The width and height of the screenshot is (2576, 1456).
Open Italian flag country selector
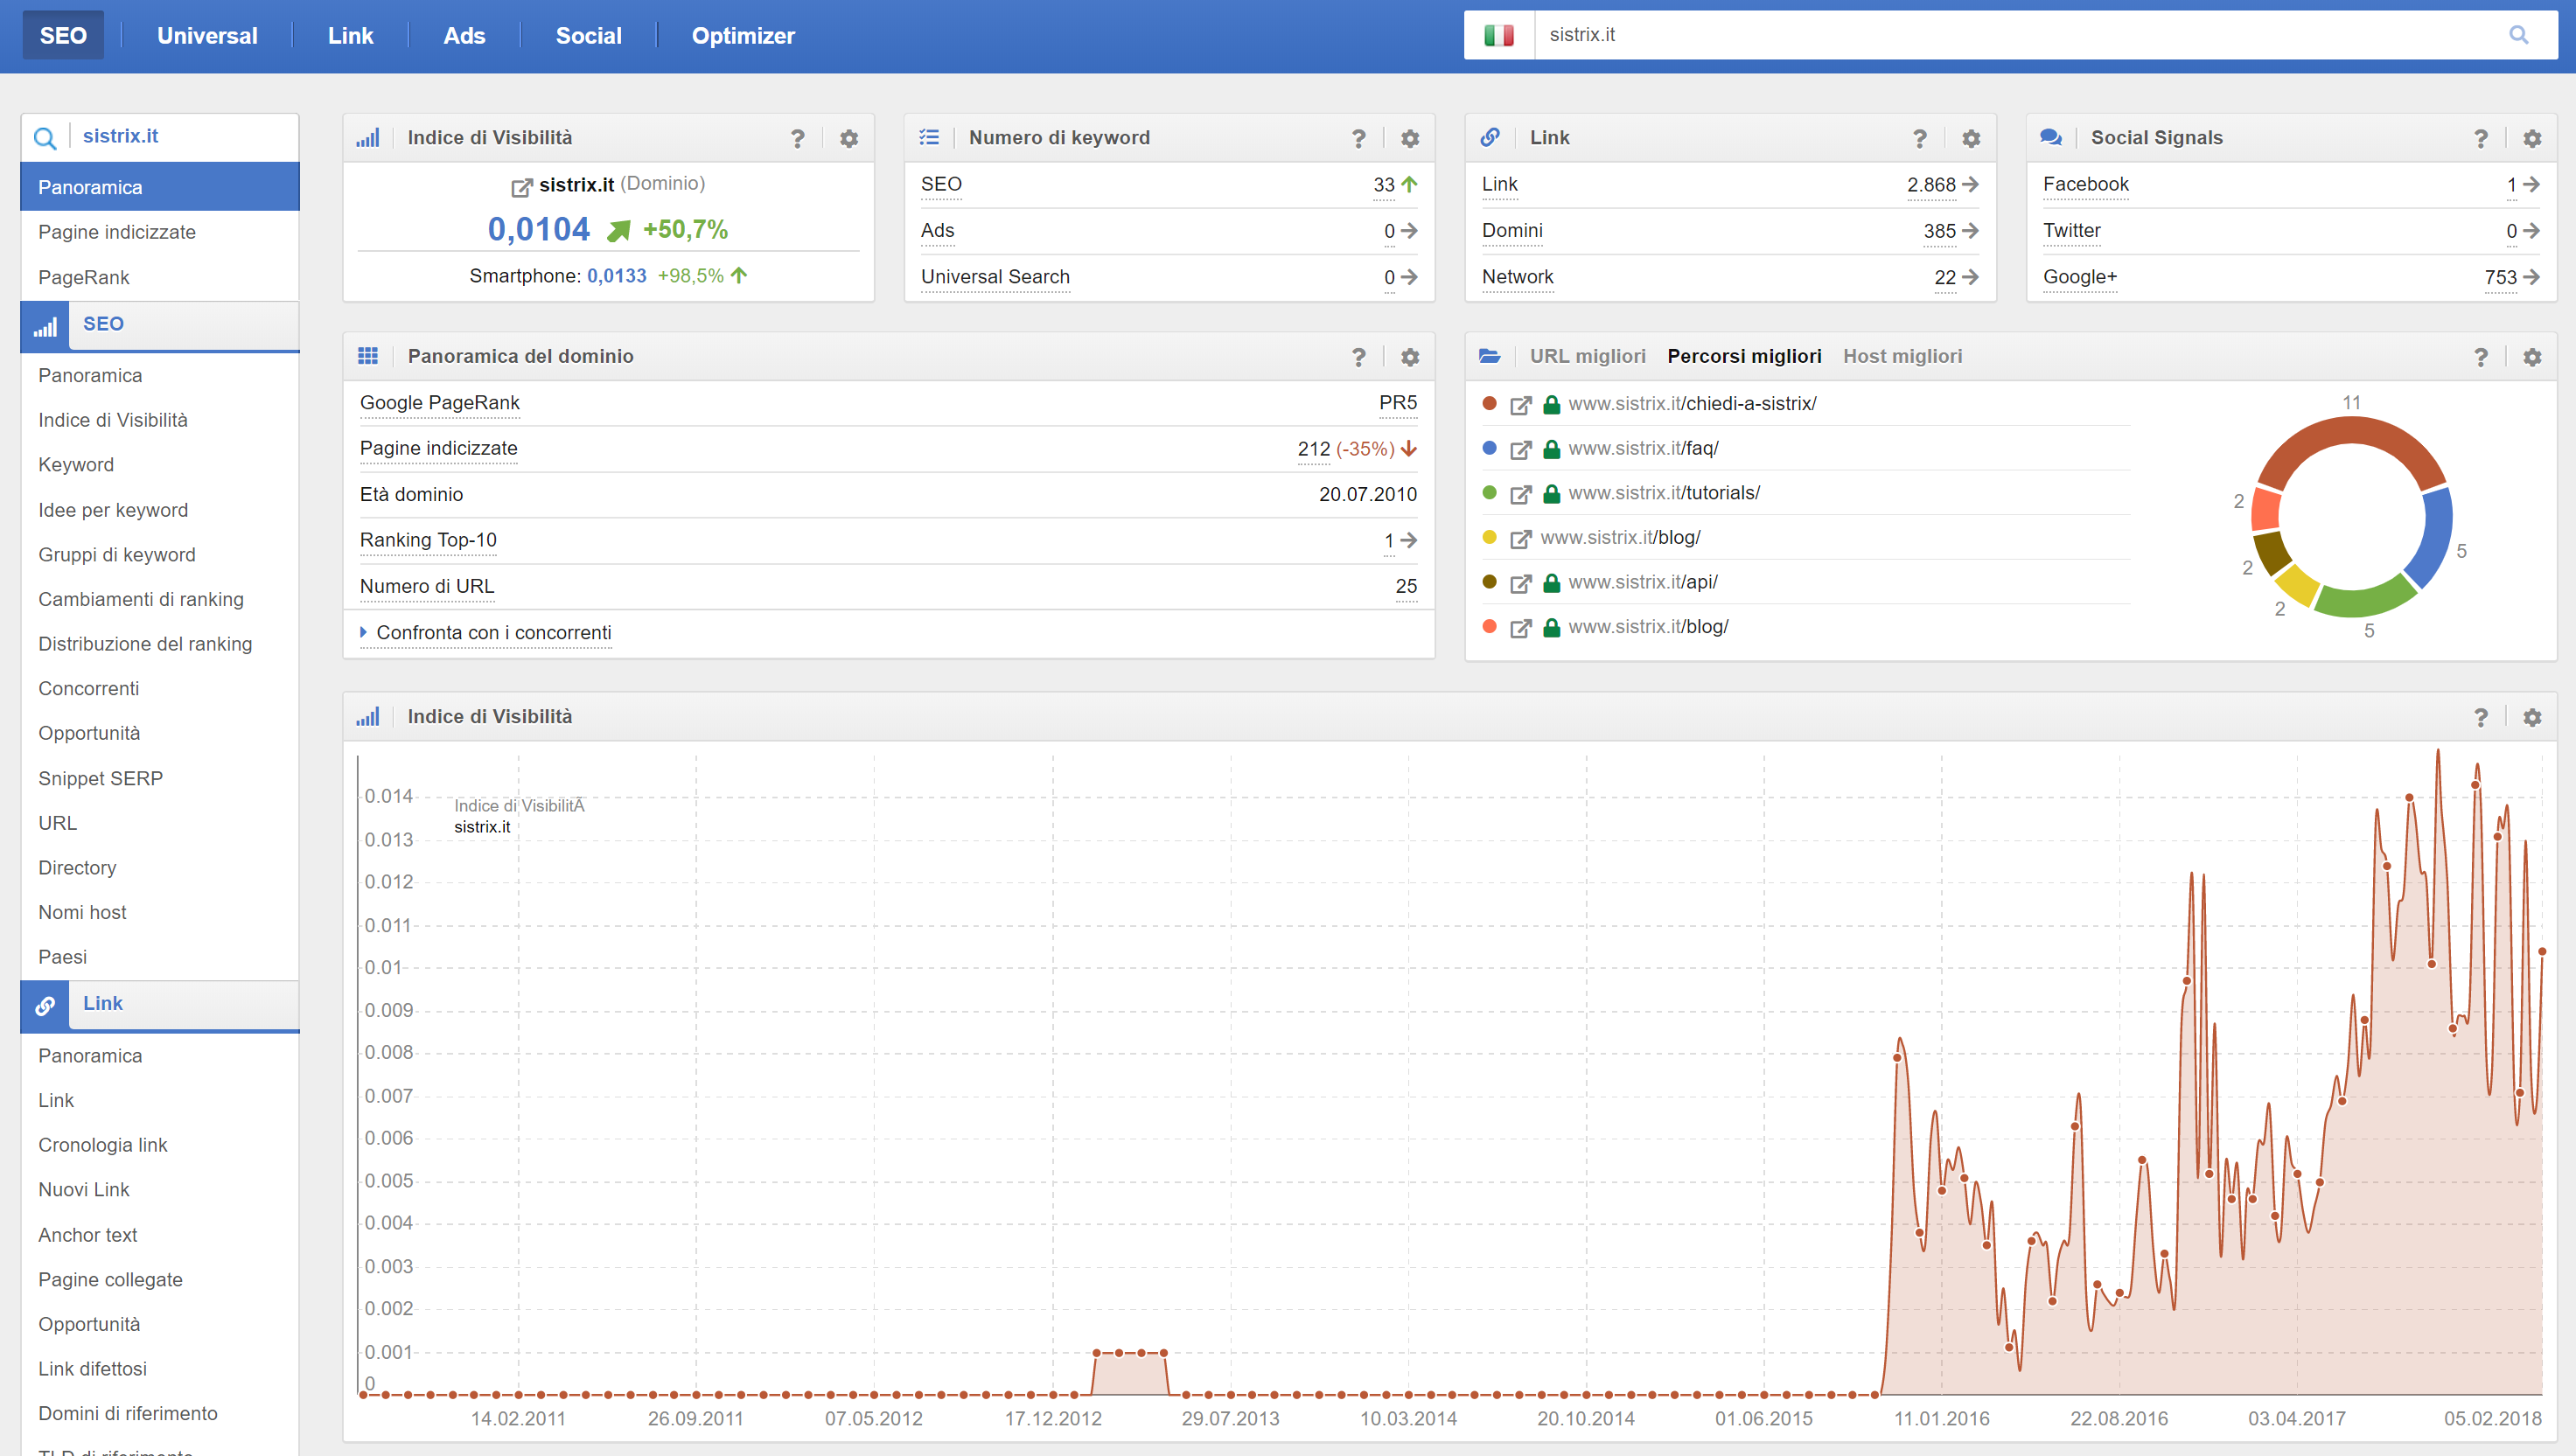coord(1498,35)
